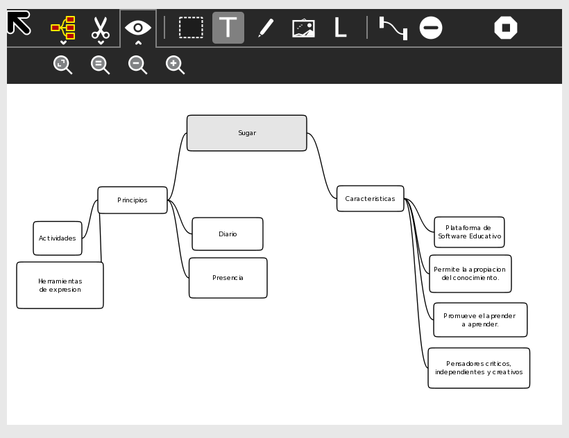Switch to the pencil drawing mode
Image resolution: width=569 pixels, height=438 pixels.
click(x=266, y=28)
